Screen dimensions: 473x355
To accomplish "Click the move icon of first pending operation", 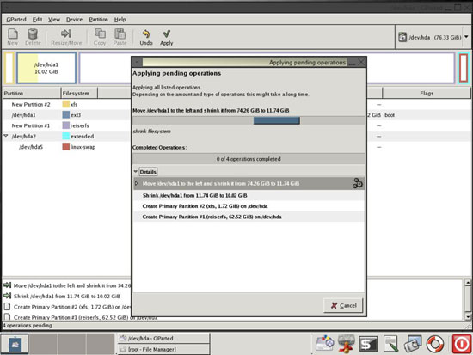I will 8,285.
